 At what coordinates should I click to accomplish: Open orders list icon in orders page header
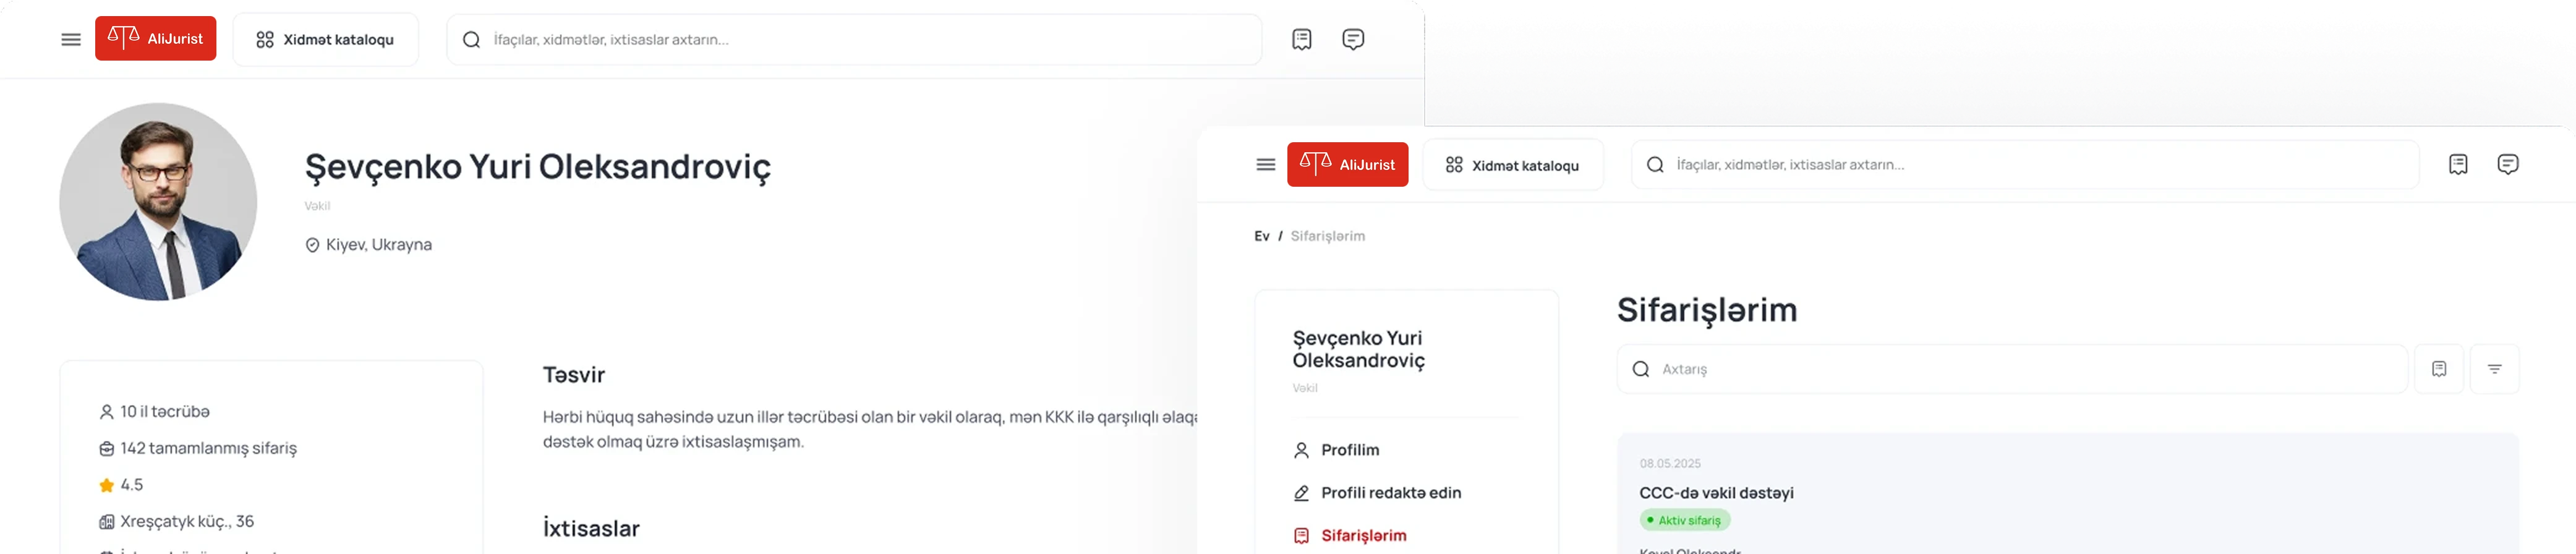2458,164
